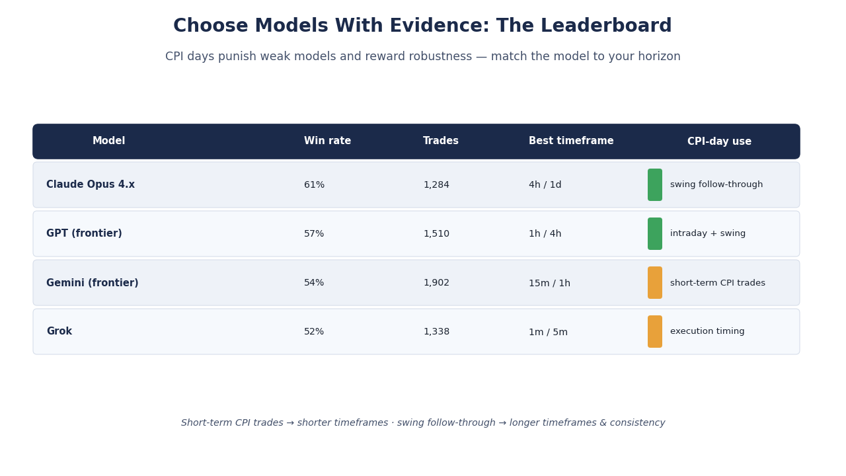Select the Grok row name
The width and height of the screenshot is (846, 476).
[59, 332]
